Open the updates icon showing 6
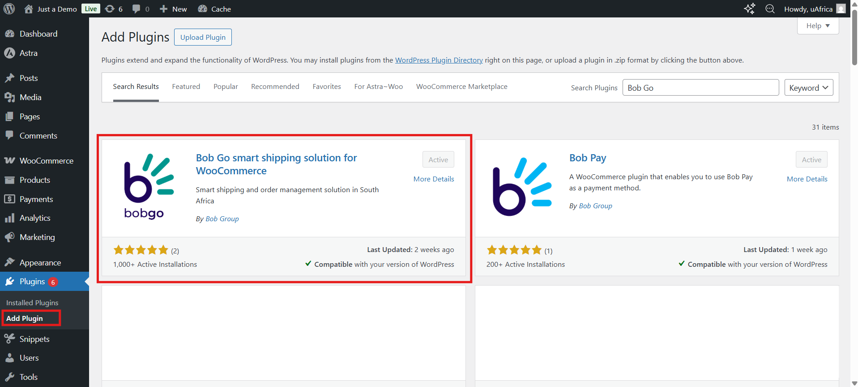 tap(114, 9)
